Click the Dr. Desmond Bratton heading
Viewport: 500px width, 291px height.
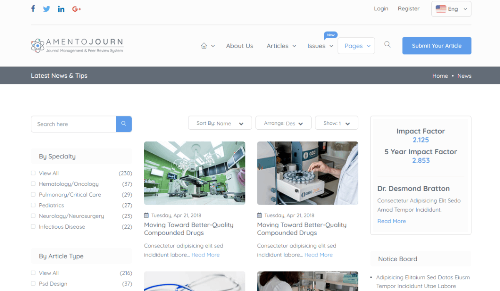point(413,189)
